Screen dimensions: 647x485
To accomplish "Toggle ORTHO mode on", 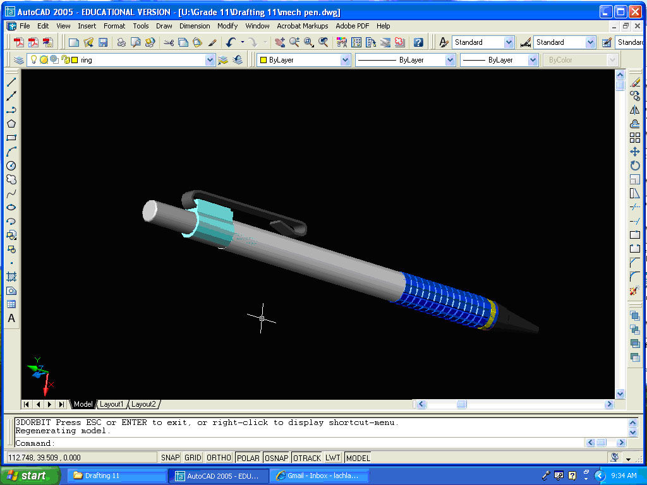I will tap(219, 458).
